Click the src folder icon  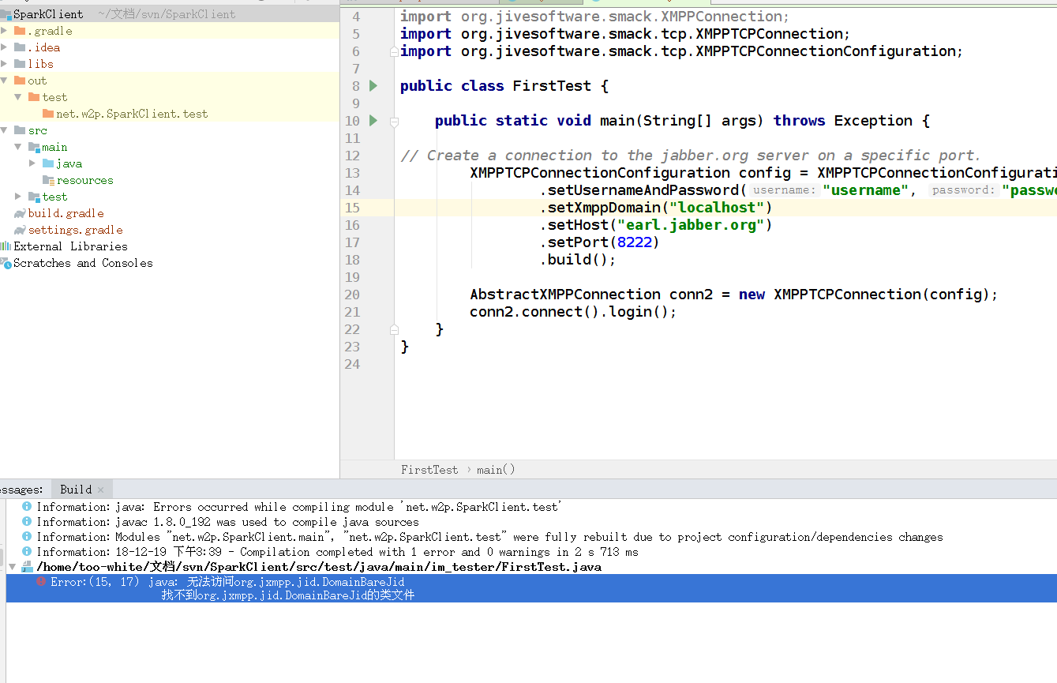(x=20, y=130)
